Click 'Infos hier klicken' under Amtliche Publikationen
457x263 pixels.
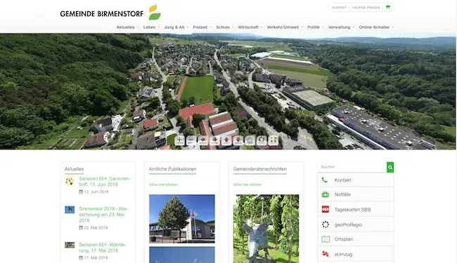click(x=163, y=184)
